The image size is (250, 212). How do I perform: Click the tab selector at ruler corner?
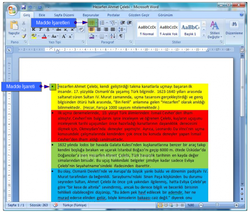pos(9,50)
